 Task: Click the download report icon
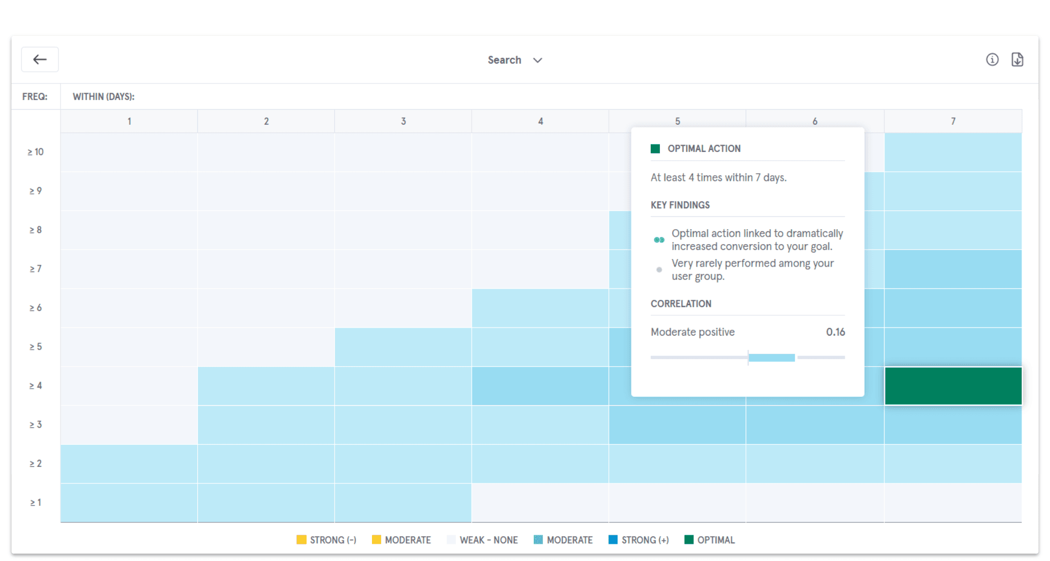pos(1017,59)
